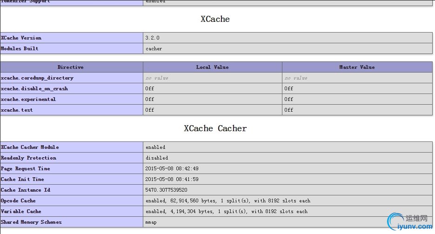Click the Master Value column header
The image size is (435, 234).
coord(357,67)
